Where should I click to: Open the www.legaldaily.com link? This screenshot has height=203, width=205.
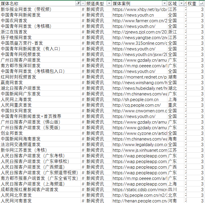[x=140, y=145]
